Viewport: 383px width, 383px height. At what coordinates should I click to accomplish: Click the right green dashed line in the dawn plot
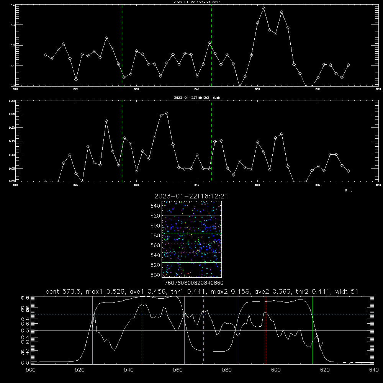211,45
